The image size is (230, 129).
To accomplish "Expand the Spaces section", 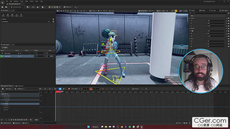I will coord(2,19).
